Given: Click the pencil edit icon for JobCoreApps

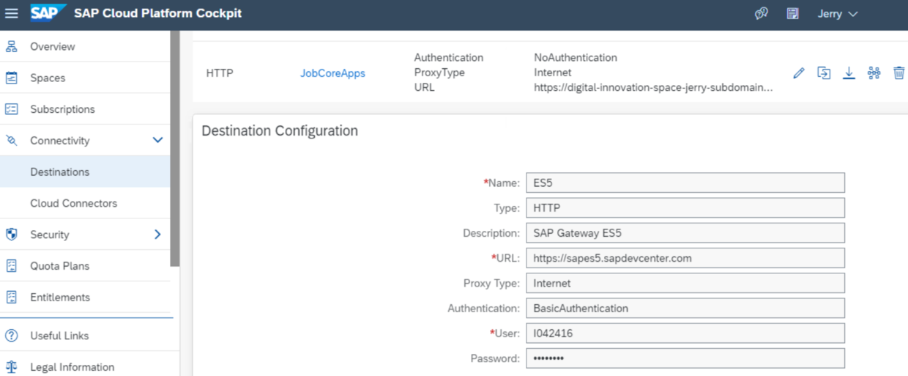Looking at the screenshot, I should pyautogui.click(x=799, y=73).
